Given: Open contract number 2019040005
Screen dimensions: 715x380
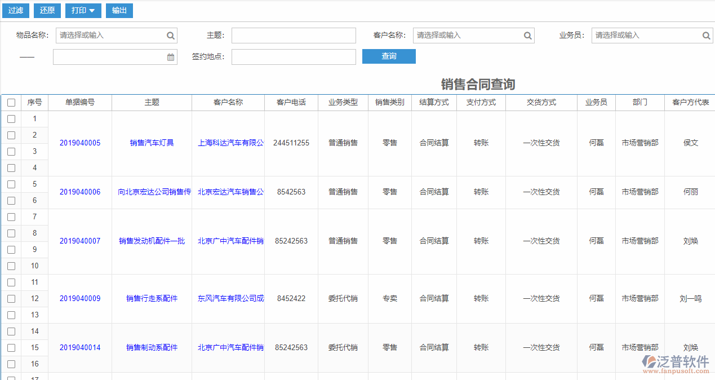Looking at the screenshot, I should [x=79, y=143].
